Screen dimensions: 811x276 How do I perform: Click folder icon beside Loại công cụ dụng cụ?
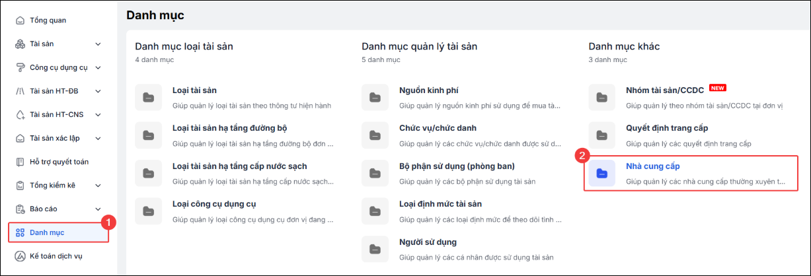(x=148, y=211)
